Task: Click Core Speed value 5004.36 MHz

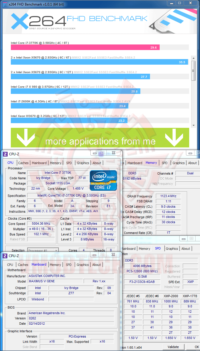Action: point(41,224)
